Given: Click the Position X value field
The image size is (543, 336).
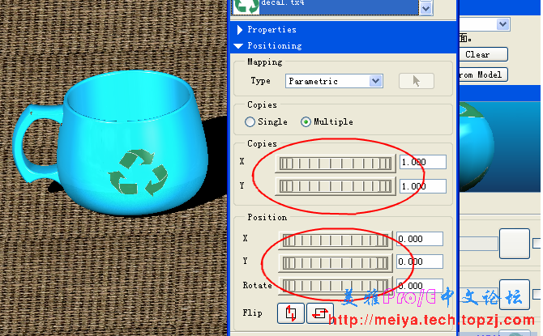Looking at the screenshot, I should [420, 239].
